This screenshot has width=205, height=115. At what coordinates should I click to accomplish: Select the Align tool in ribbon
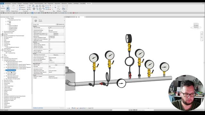34,6
